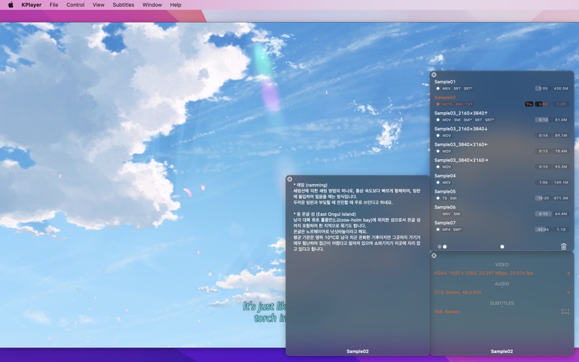Image resolution: width=579 pixels, height=362 pixels.
Task: Click the 871.3M file size of Sample05
Action: click(561, 198)
